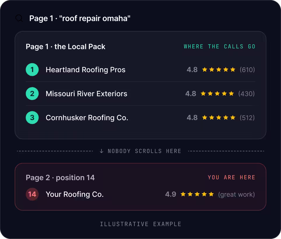This screenshot has width=281, height=239.
Task: Click the You Are Here label
Action: point(231,178)
